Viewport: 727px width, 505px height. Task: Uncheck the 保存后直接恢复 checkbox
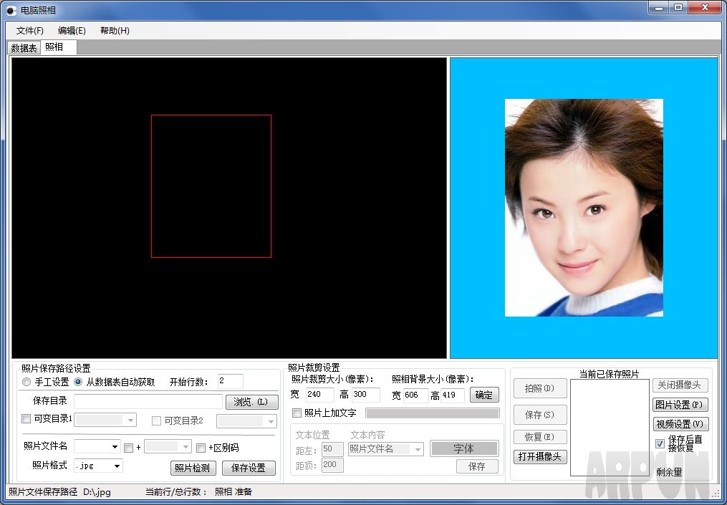[660, 444]
